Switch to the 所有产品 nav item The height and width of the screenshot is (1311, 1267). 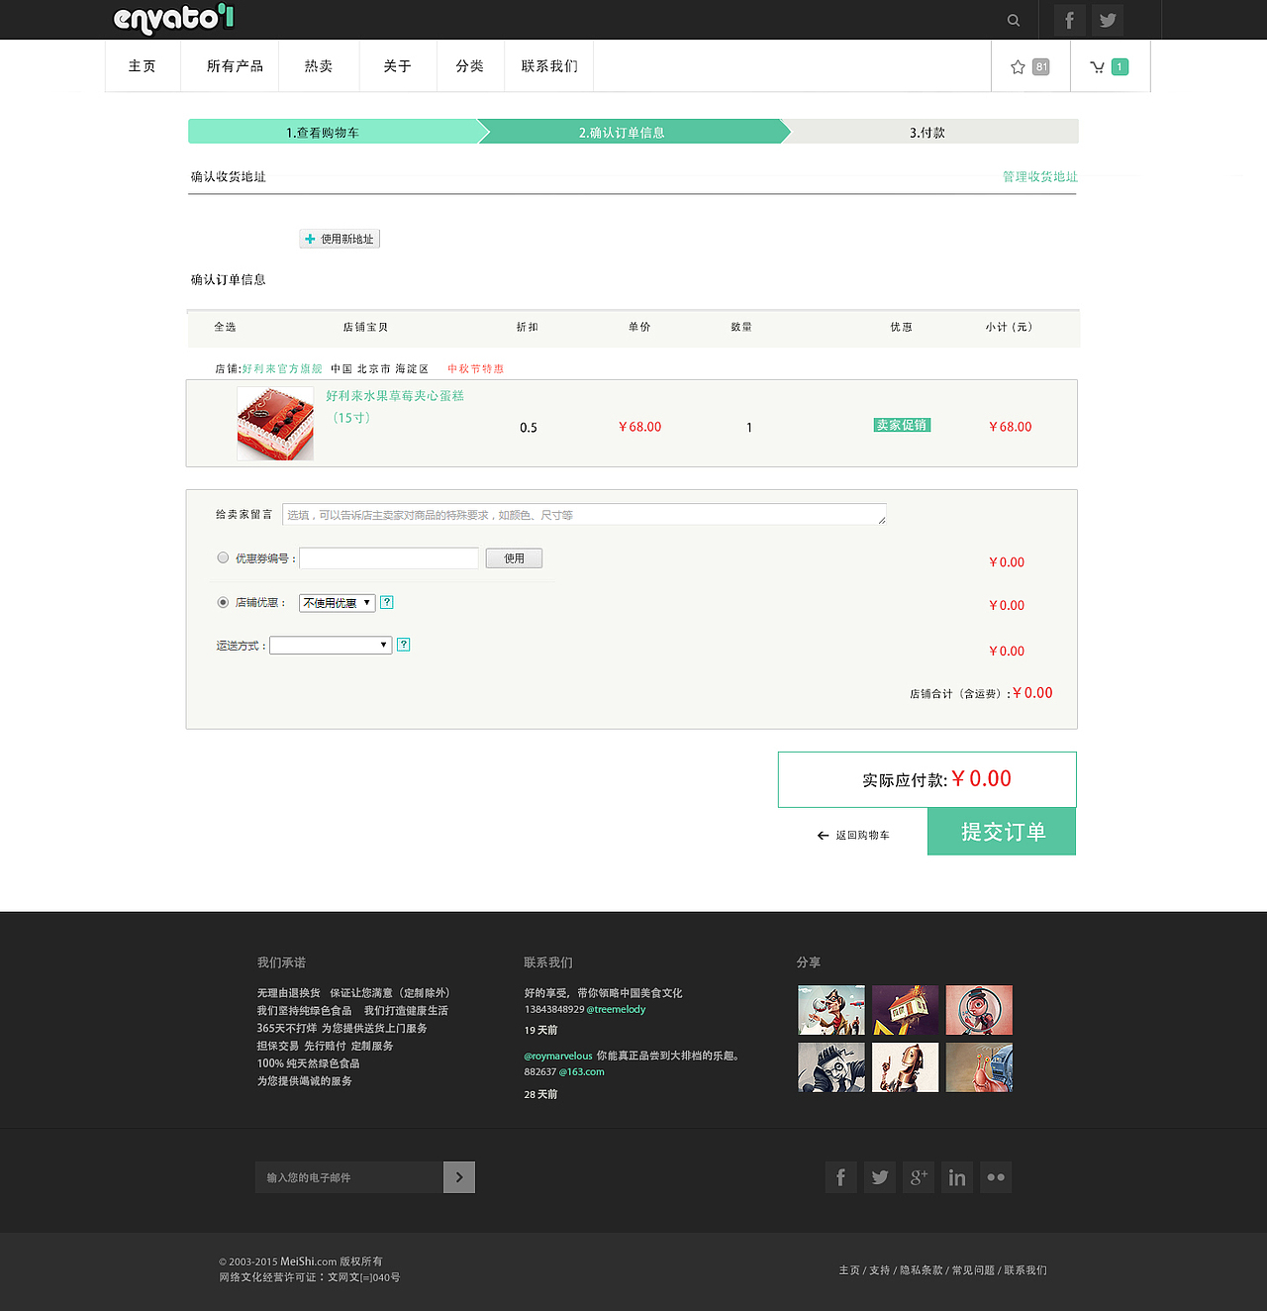click(x=234, y=65)
